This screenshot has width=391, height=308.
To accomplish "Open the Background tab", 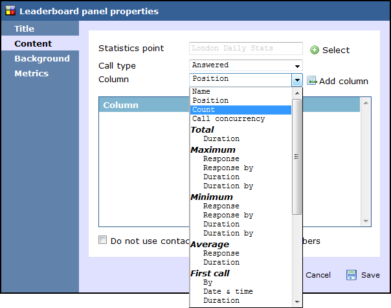I will pyautogui.click(x=42, y=59).
